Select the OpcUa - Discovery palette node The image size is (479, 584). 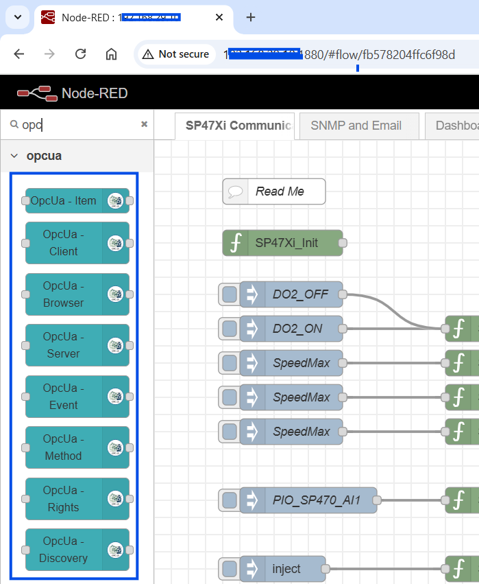77,550
